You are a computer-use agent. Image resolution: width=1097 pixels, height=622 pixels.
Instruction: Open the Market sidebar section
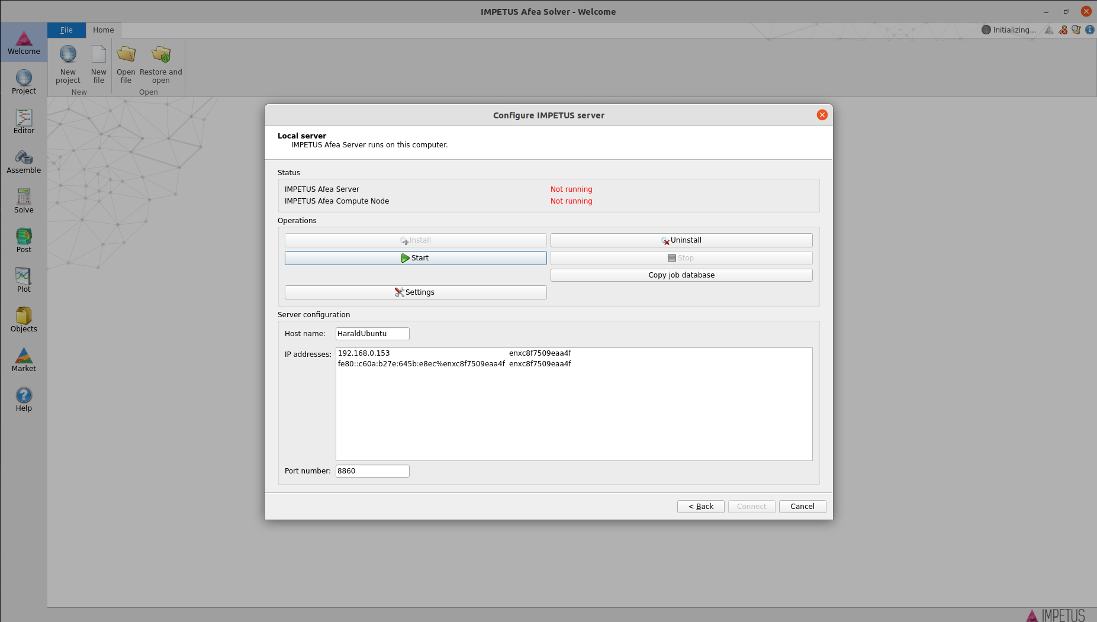click(24, 359)
